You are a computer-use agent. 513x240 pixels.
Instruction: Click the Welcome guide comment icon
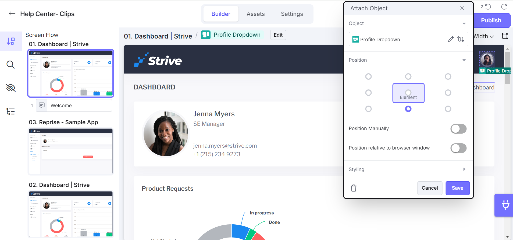tap(42, 105)
